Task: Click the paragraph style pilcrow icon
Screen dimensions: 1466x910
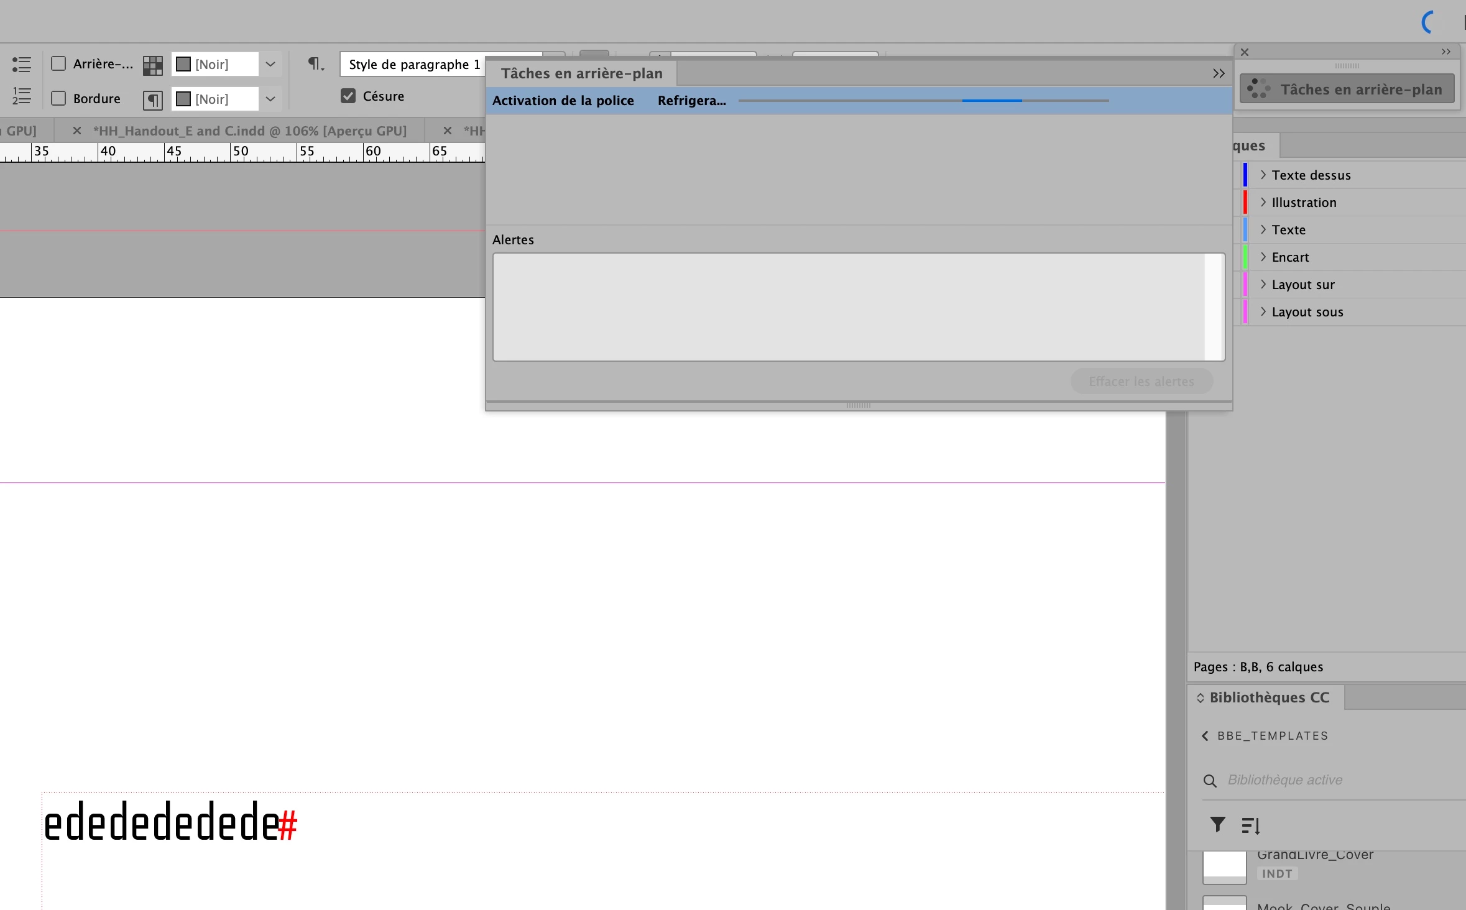Action: point(316,64)
